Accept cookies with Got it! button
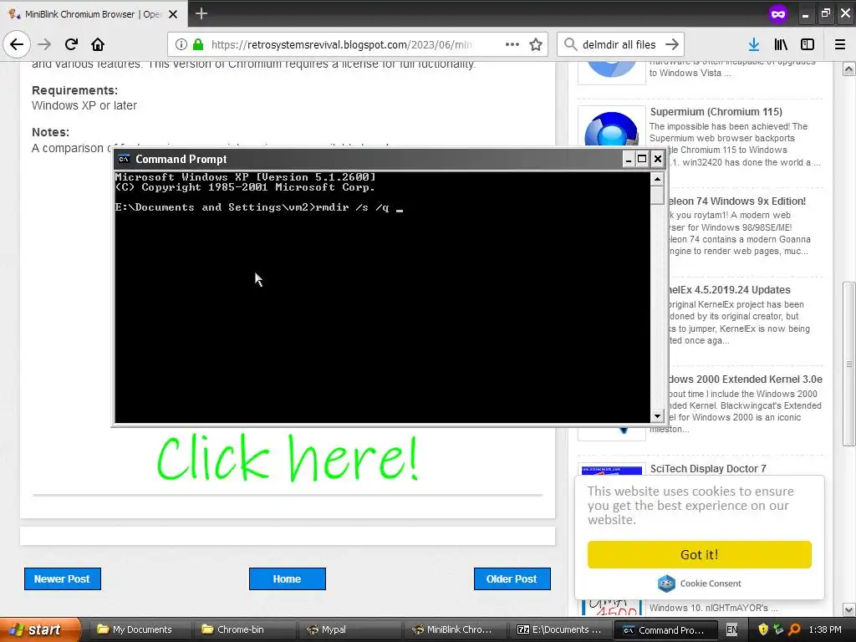Screen dimensions: 856x642 tap(700, 555)
